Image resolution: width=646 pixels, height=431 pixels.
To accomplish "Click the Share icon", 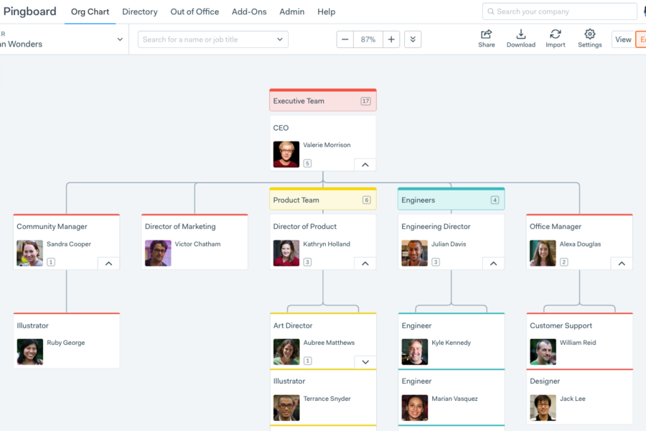I will [486, 34].
